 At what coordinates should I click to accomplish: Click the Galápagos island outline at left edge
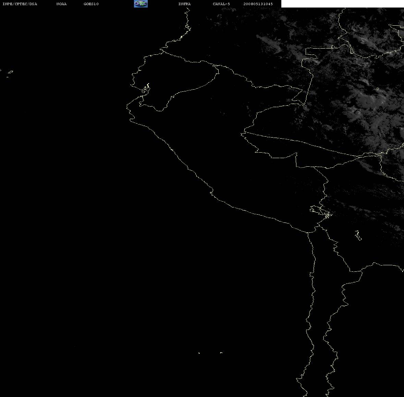pos(10,73)
